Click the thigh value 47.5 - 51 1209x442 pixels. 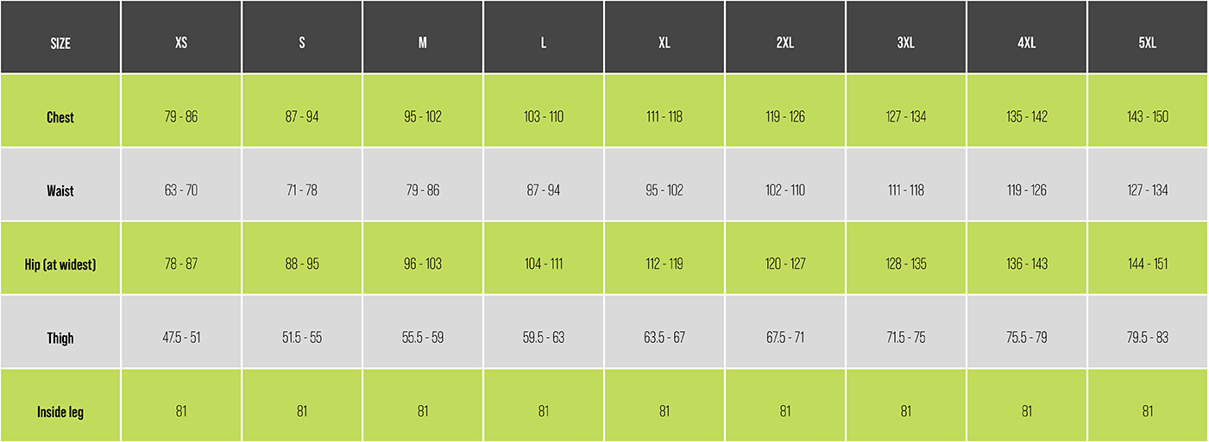coord(181,338)
